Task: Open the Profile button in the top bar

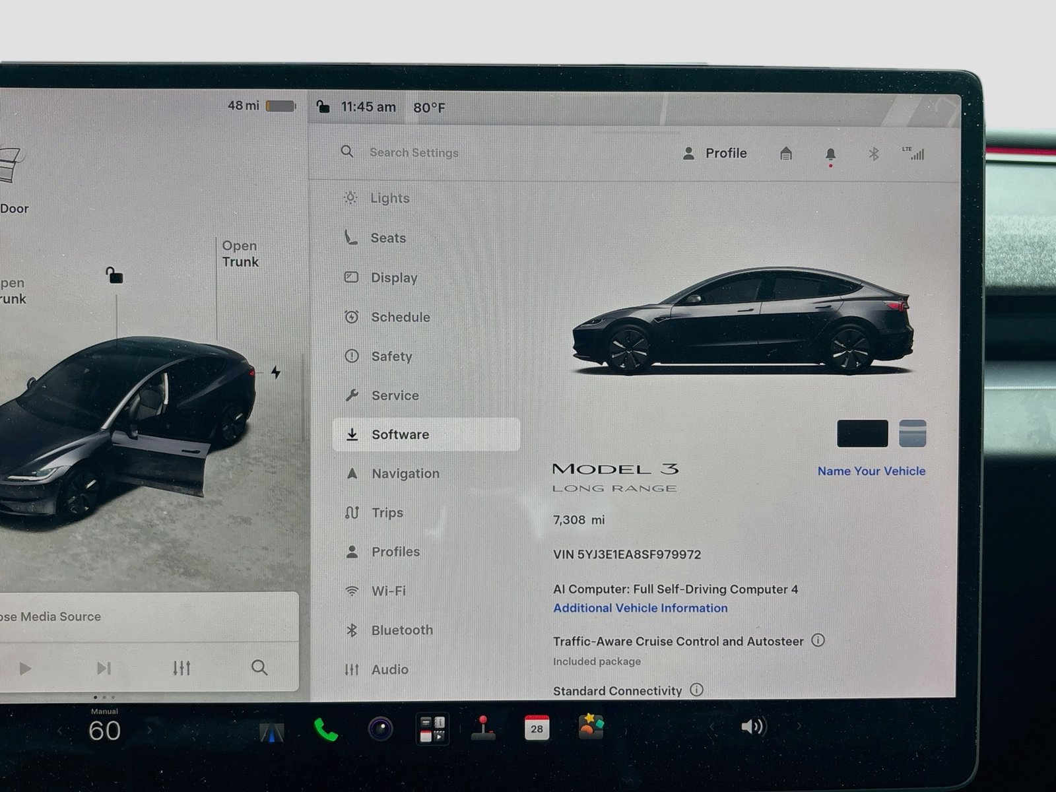Action: pyautogui.click(x=714, y=153)
